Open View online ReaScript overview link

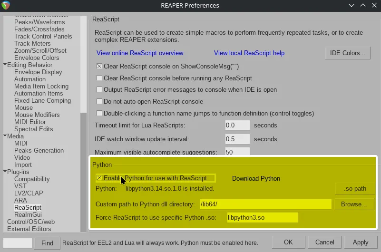click(140, 53)
